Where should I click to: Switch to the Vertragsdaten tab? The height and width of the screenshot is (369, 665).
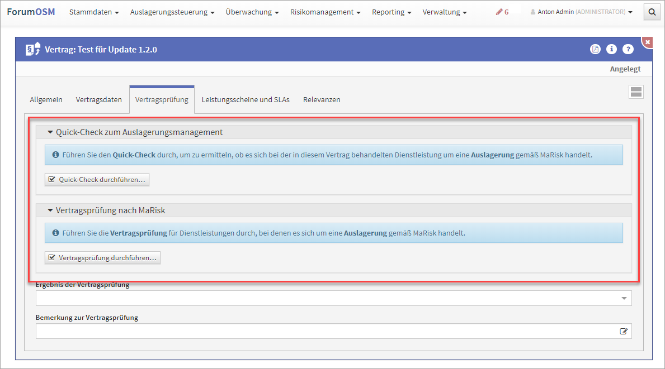point(99,99)
